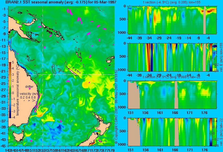This screenshot has height=152, width=223.
Task: Click the lon=155 temperature section title
Action: click(x=172, y=2)
